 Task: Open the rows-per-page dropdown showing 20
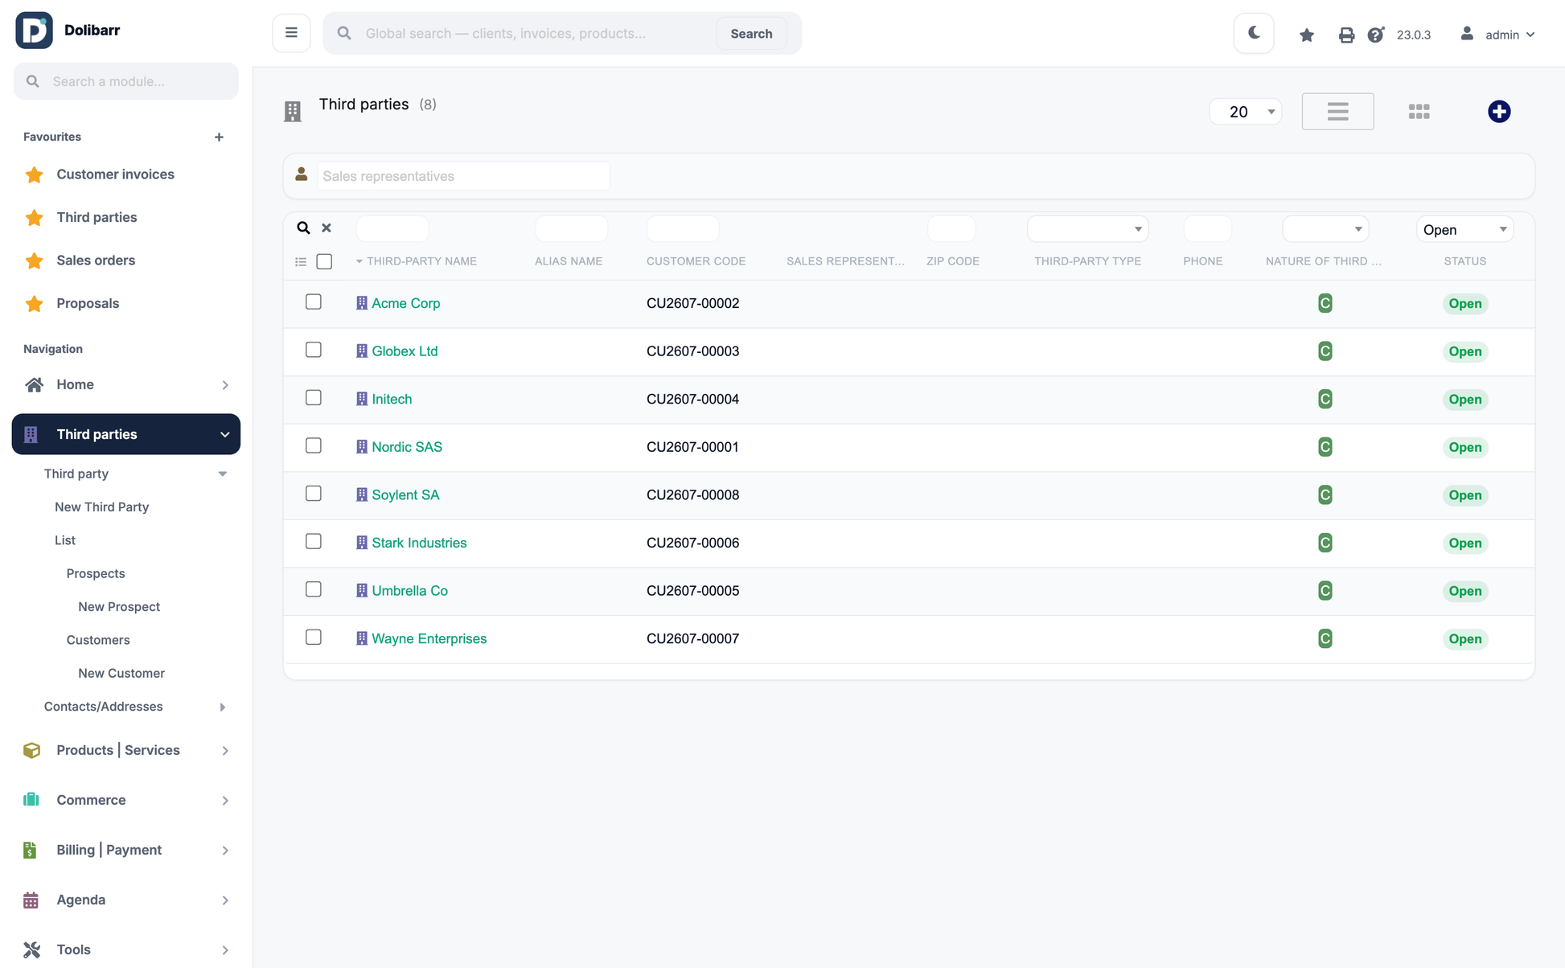(1246, 112)
